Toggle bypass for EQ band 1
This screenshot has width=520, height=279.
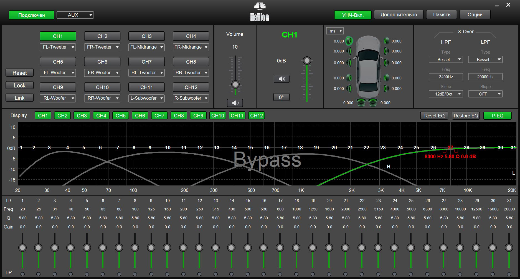[x=22, y=274]
